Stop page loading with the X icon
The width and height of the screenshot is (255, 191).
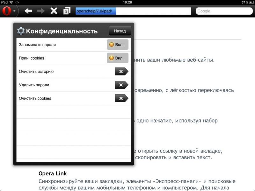[54, 11]
